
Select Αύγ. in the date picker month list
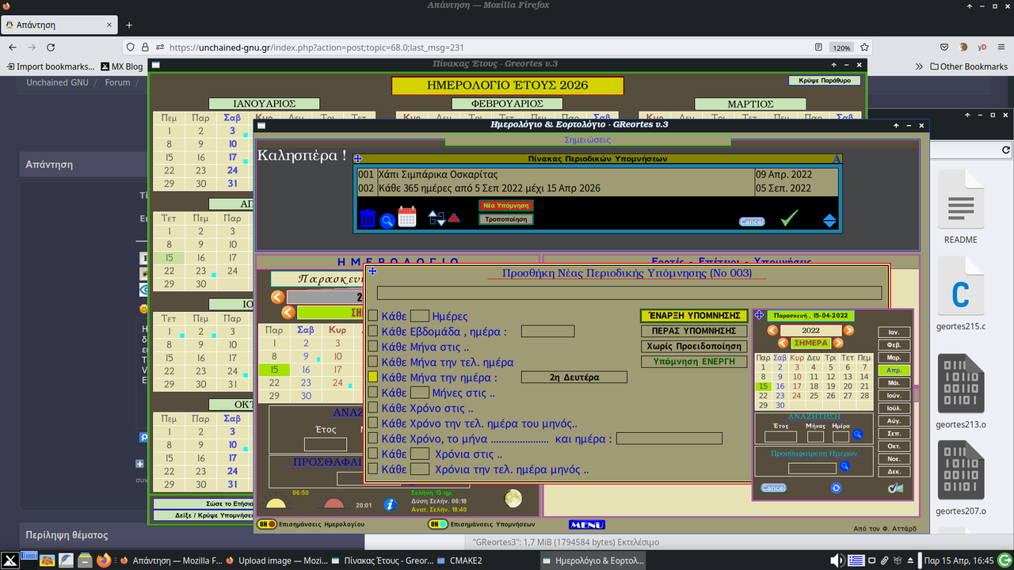pyautogui.click(x=894, y=421)
